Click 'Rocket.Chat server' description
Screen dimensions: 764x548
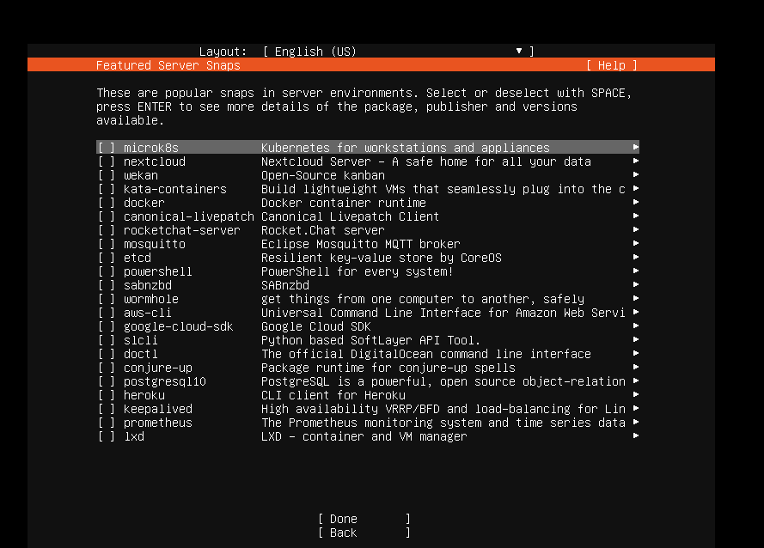(x=323, y=230)
